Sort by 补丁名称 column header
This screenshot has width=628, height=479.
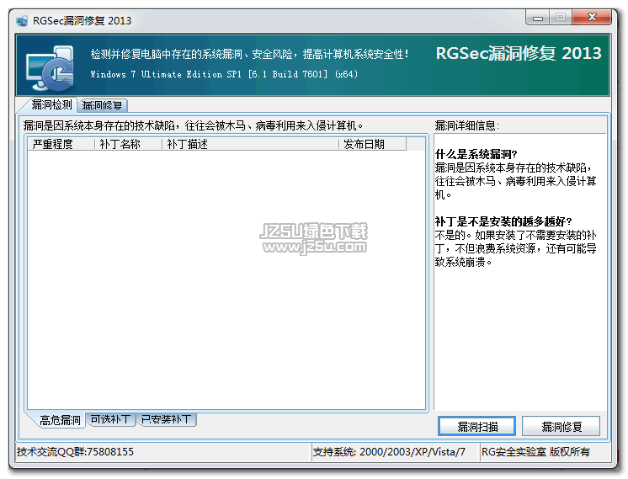(128, 144)
